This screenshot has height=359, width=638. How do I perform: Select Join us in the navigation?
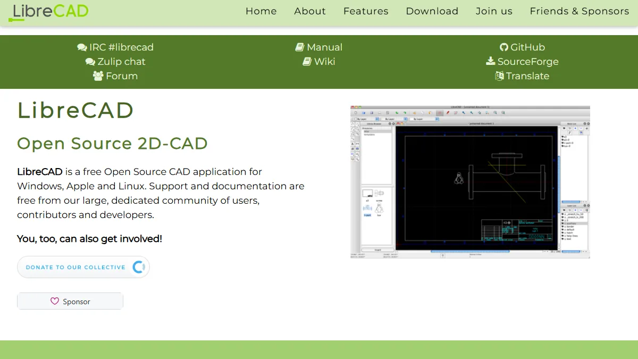pos(494,11)
